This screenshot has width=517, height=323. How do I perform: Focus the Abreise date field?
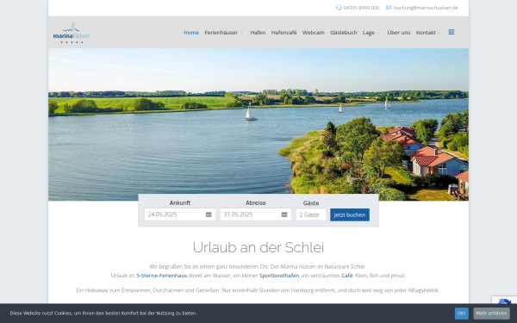click(256, 214)
